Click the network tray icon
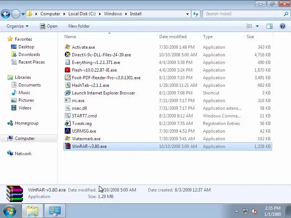 [x=245, y=211]
